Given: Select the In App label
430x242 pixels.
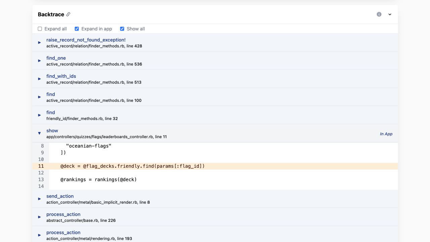Looking at the screenshot, I should (x=386, y=134).
